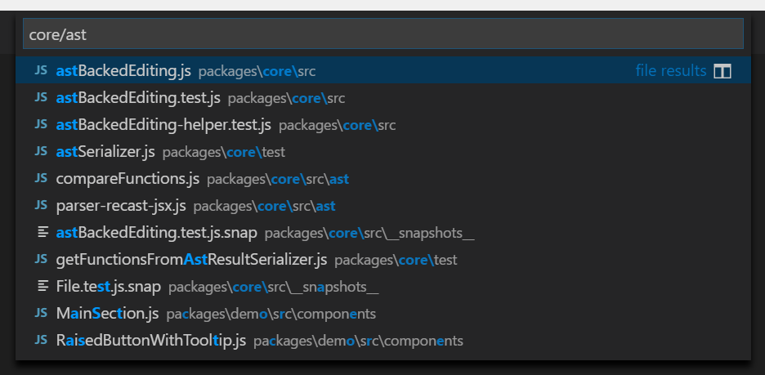Click JS icon beside astBackedEditing.js
This screenshot has width=765, height=375.
coord(42,71)
